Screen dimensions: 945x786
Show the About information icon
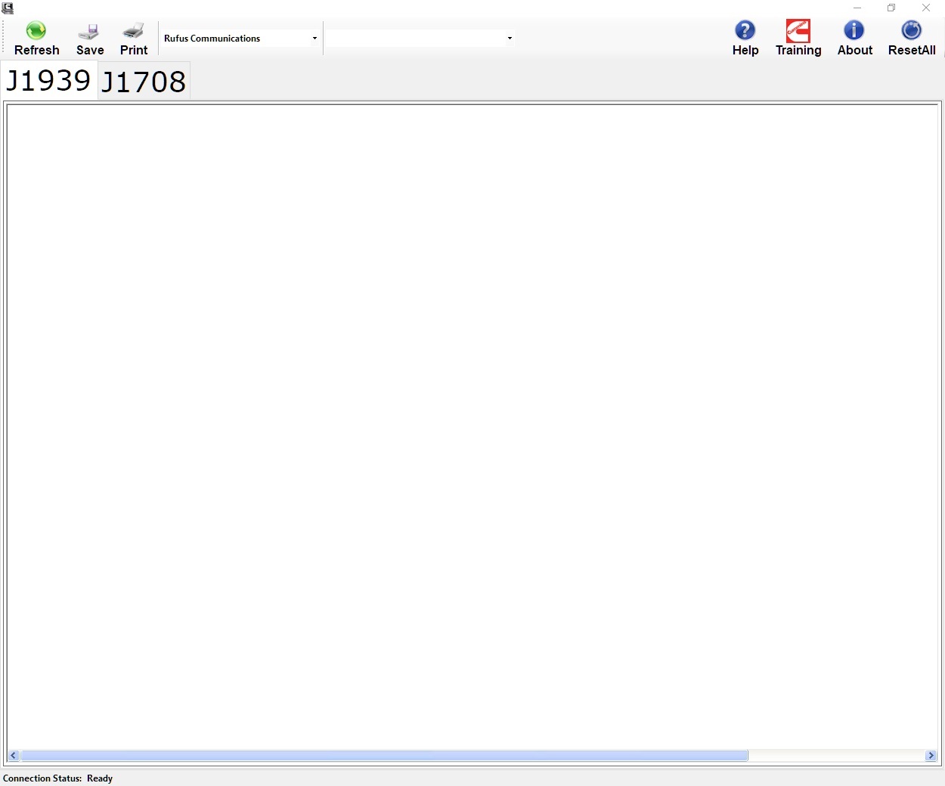pos(854,30)
